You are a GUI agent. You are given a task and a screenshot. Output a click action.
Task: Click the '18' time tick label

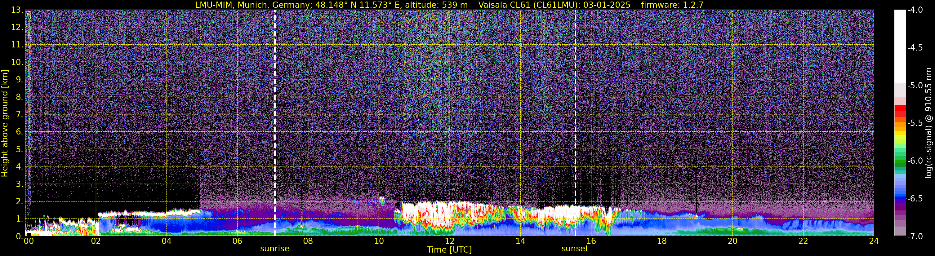(662, 241)
